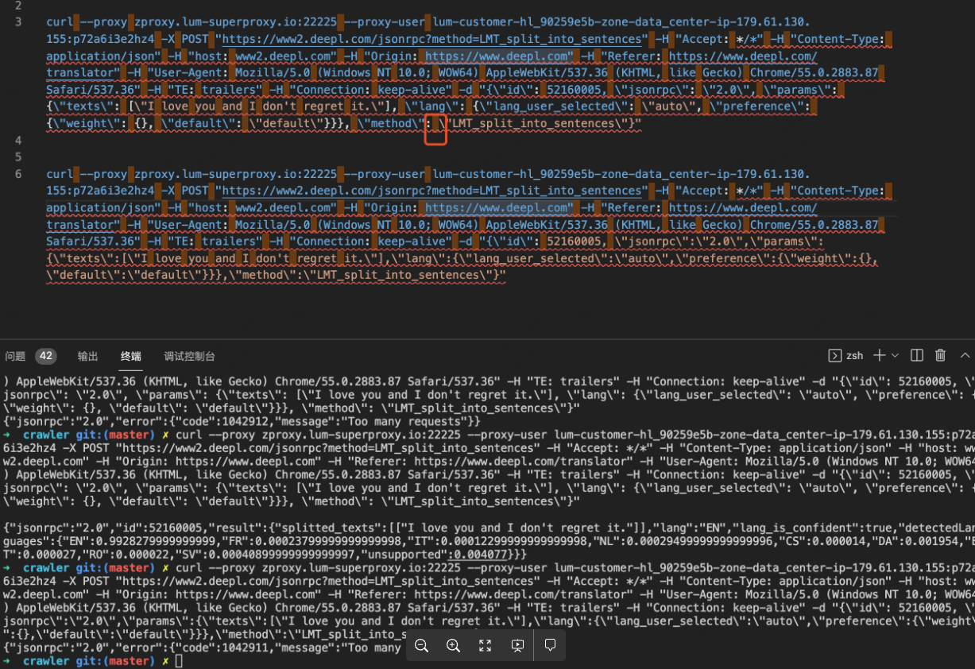Open the jsonrpc URL link on line 6
975x669 pixels.
432,191
